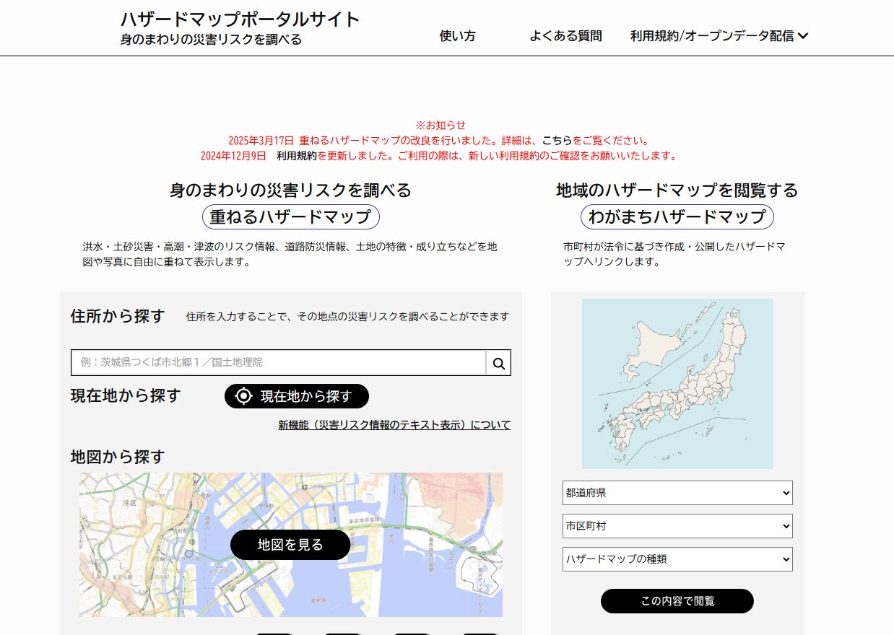
Task: Focus the address search input field
Action: click(278, 363)
